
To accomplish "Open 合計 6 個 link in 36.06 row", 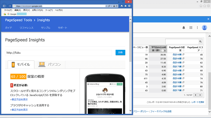I will tap(177, 55).
